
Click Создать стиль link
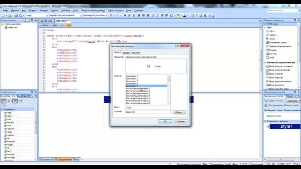(274, 100)
